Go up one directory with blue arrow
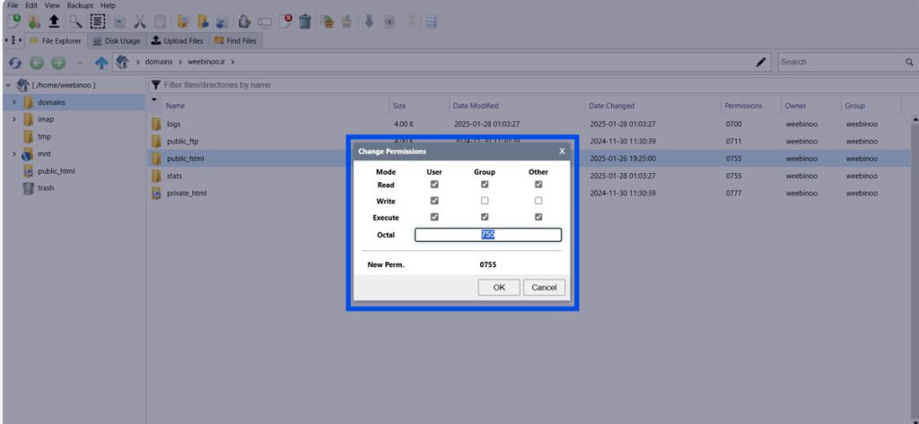This screenshot has width=919, height=424. (x=101, y=63)
